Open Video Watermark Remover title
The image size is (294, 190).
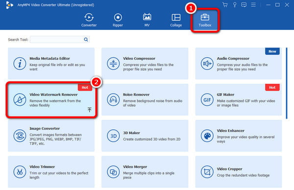click(53, 95)
